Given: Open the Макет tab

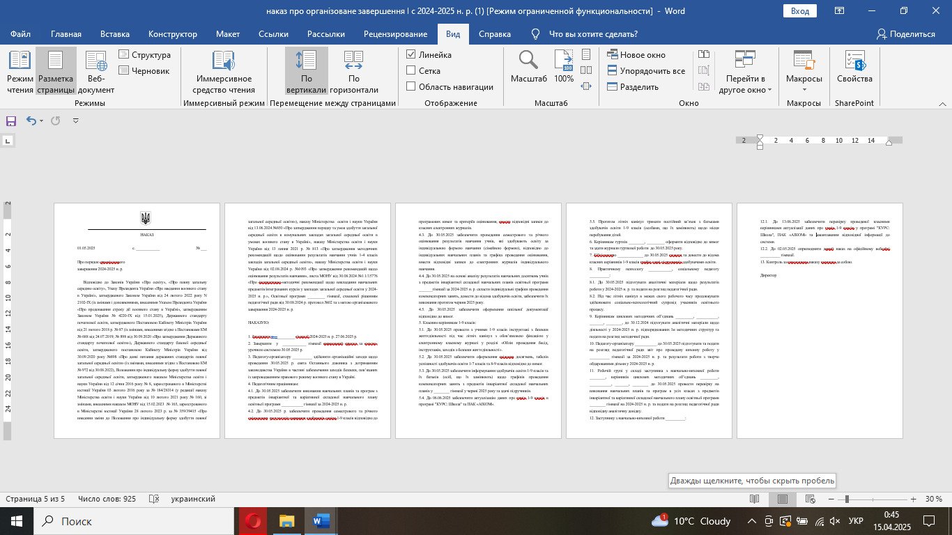Looking at the screenshot, I should coord(228,33).
